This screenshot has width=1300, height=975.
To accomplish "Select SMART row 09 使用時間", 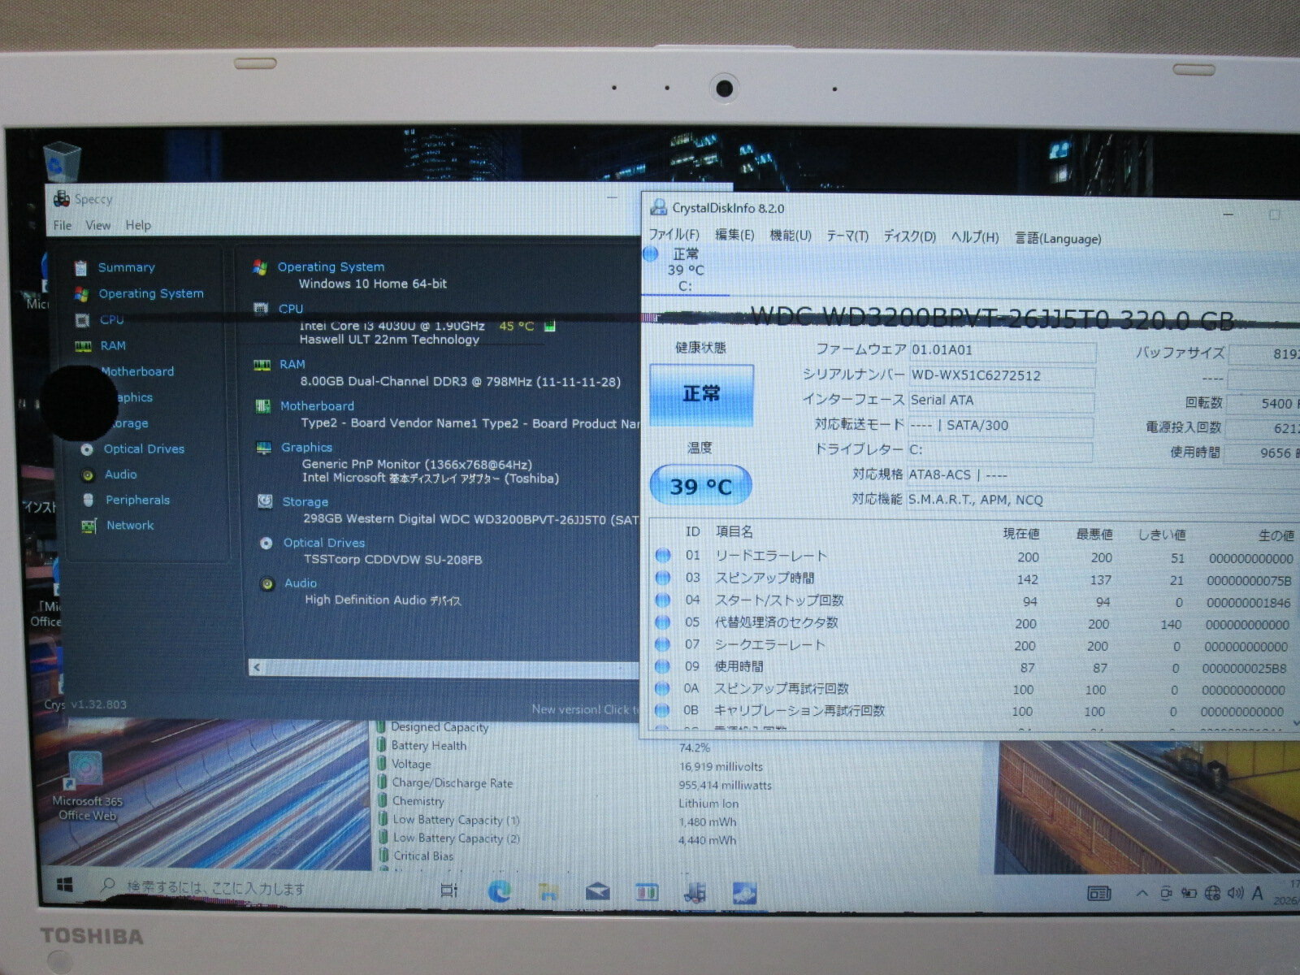I will pyautogui.click(x=975, y=667).
